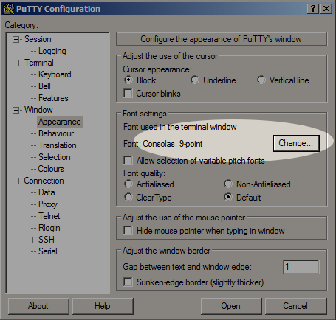The height and width of the screenshot is (320, 336).
Task: Close the PuTTY Configuration dialog
Action: (326, 9)
